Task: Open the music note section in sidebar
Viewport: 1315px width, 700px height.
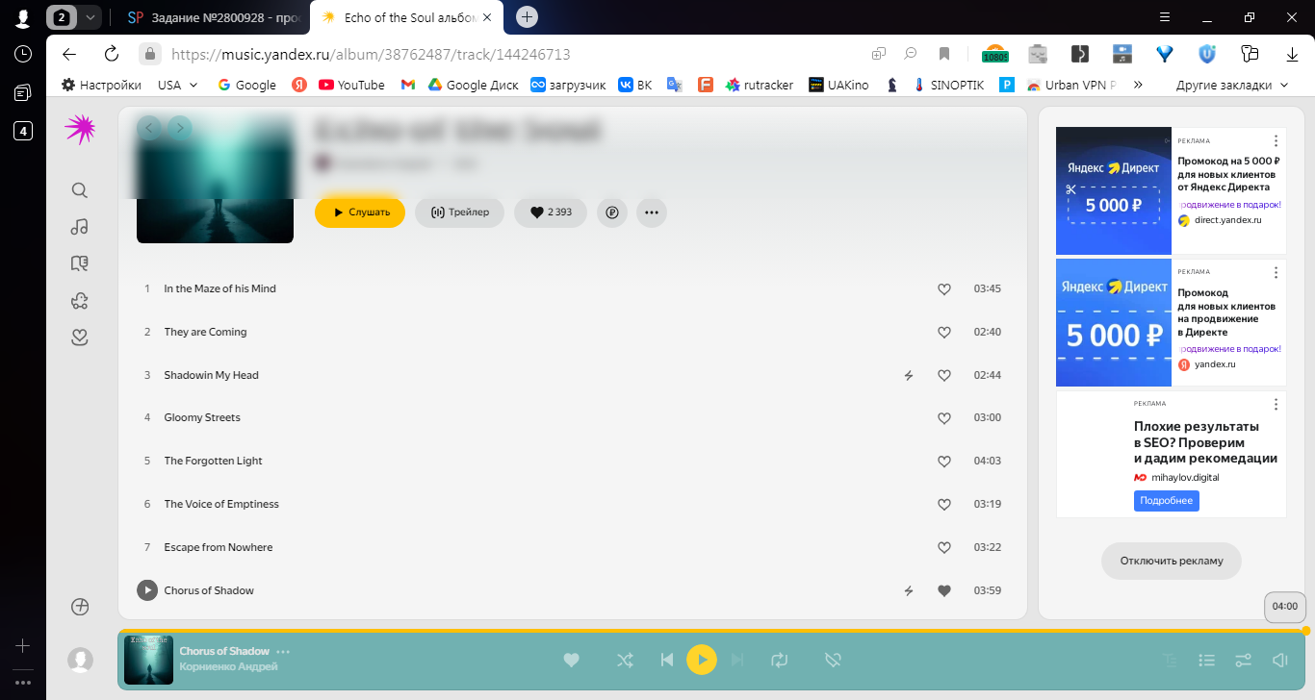Action: [80, 227]
